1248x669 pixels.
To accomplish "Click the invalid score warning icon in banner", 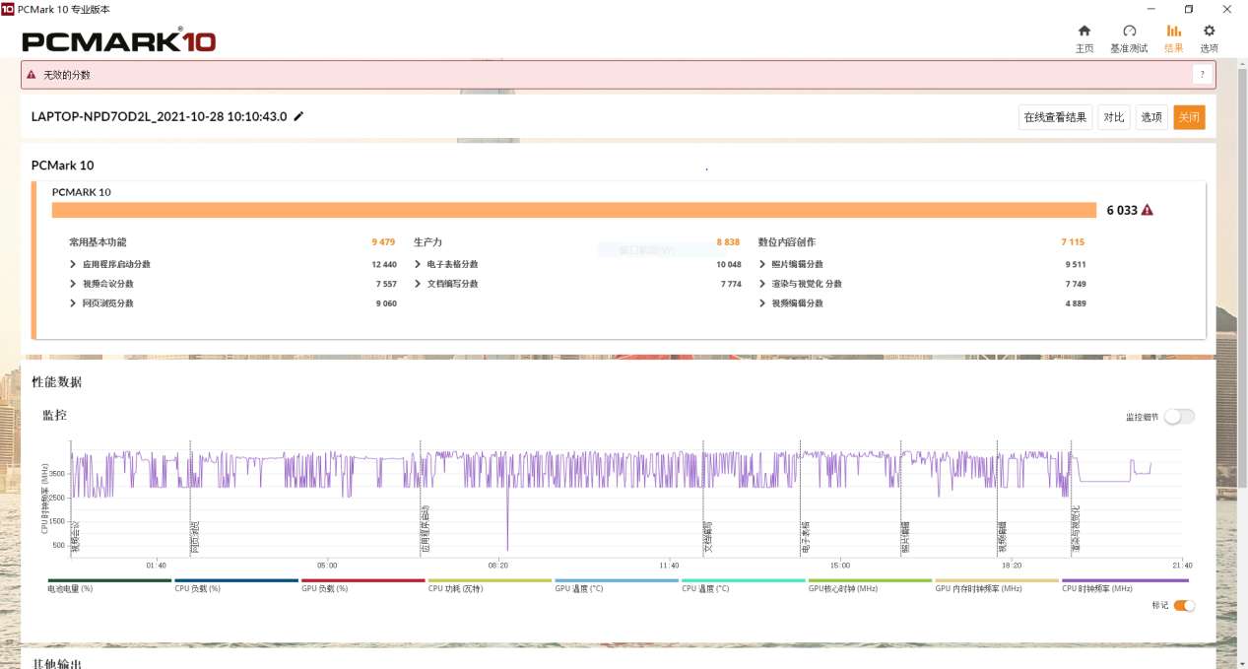I will point(32,75).
